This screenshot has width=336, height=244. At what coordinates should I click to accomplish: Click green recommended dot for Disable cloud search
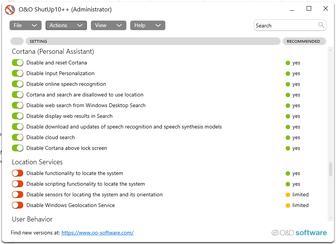[x=288, y=138]
